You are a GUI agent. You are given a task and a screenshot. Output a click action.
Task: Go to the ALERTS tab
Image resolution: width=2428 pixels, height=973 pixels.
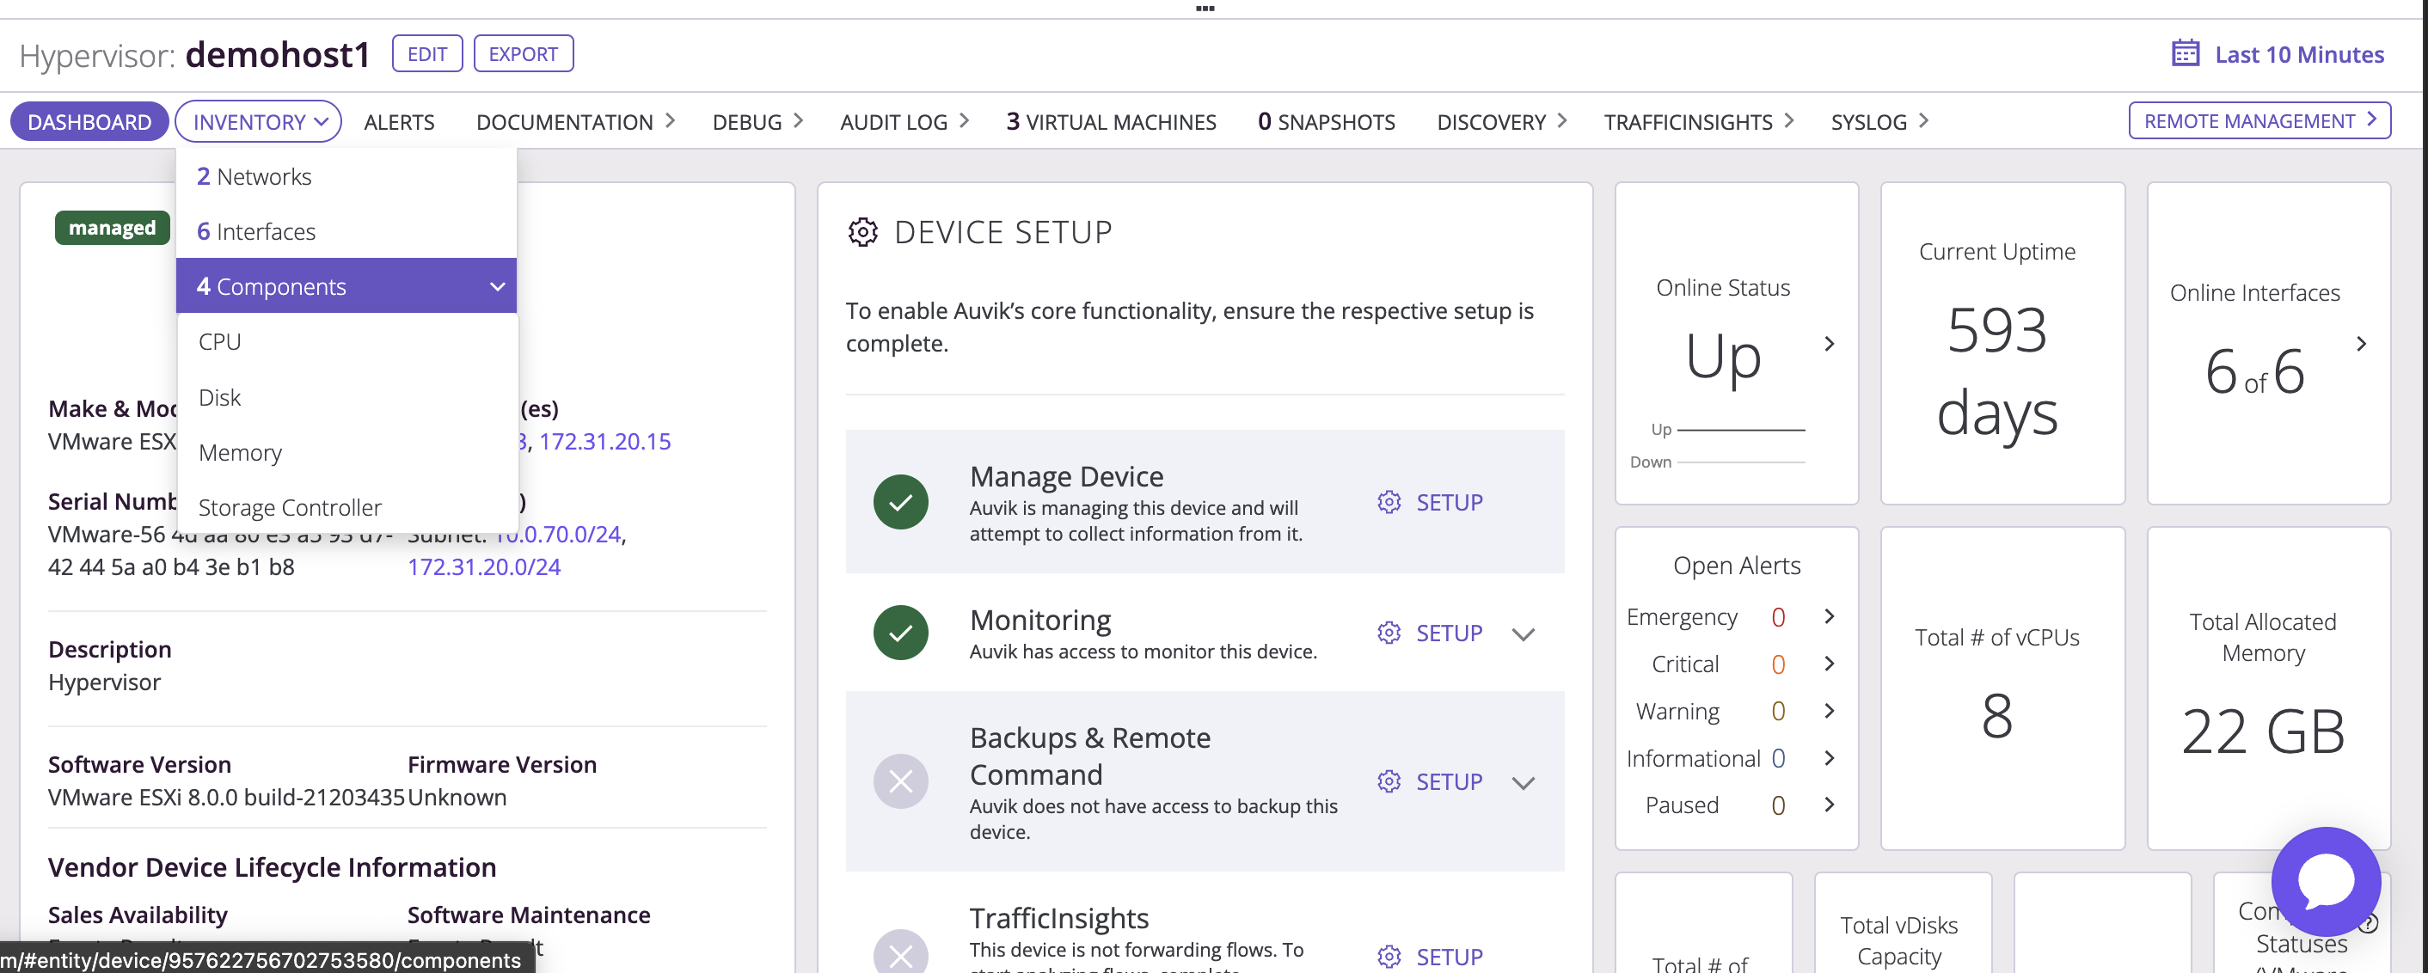(399, 121)
